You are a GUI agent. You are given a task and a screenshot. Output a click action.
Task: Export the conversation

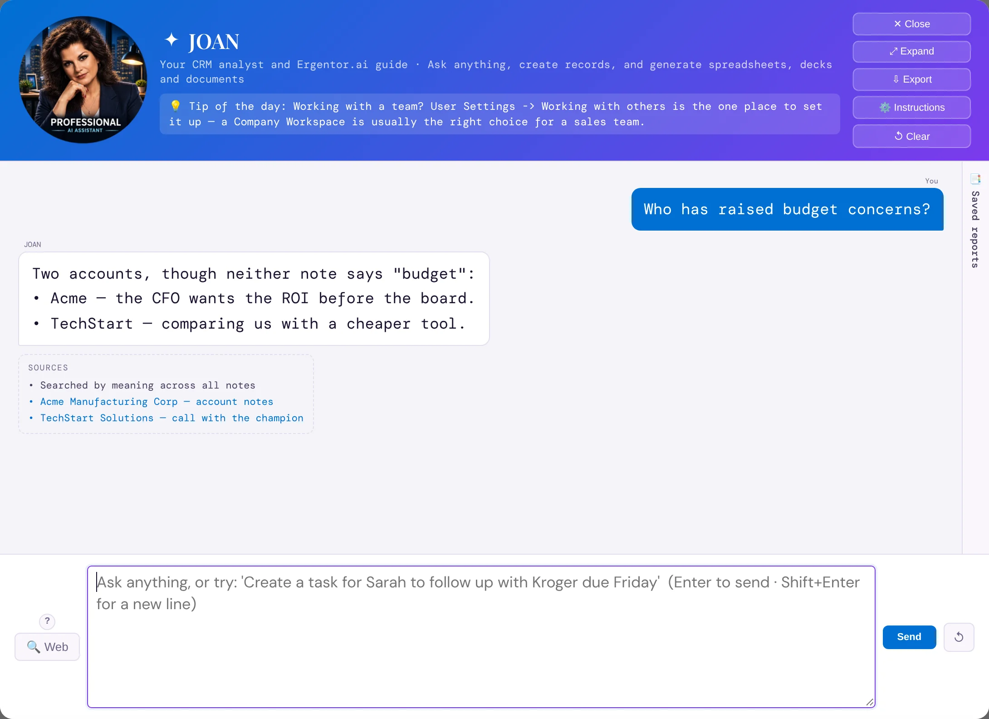point(911,79)
